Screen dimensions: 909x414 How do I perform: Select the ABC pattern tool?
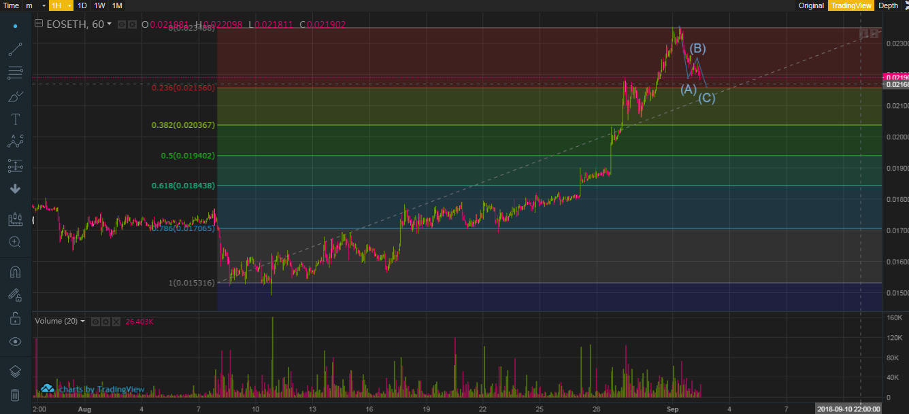pos(15,142)
